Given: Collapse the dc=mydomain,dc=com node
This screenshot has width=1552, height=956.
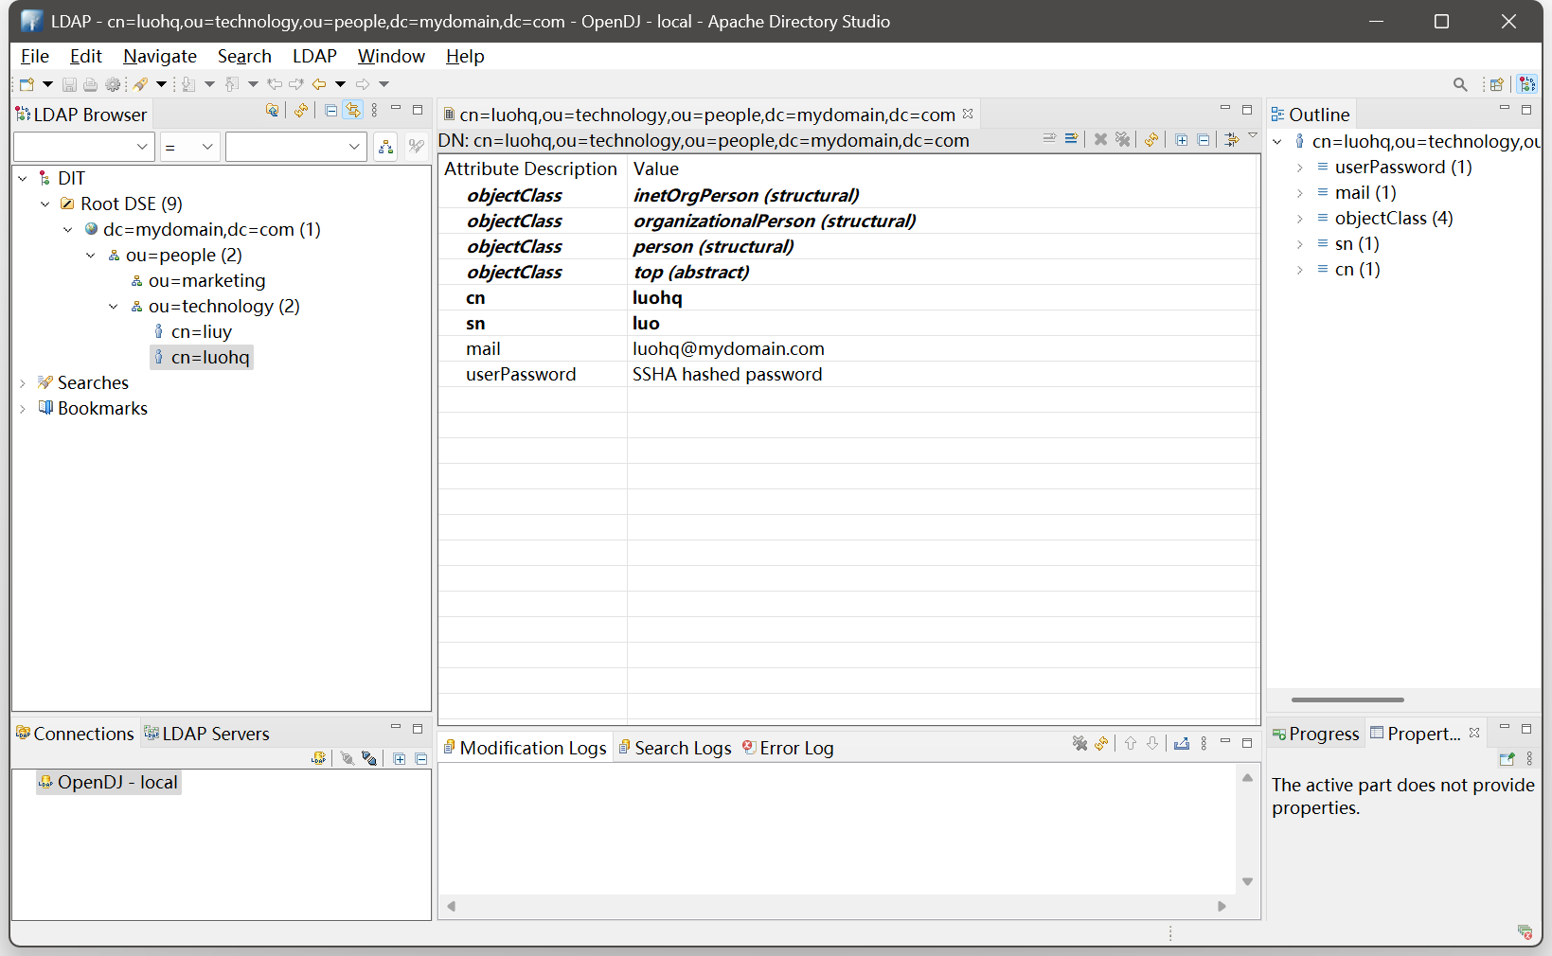Looking at the screenshot, I should (67, 229).
